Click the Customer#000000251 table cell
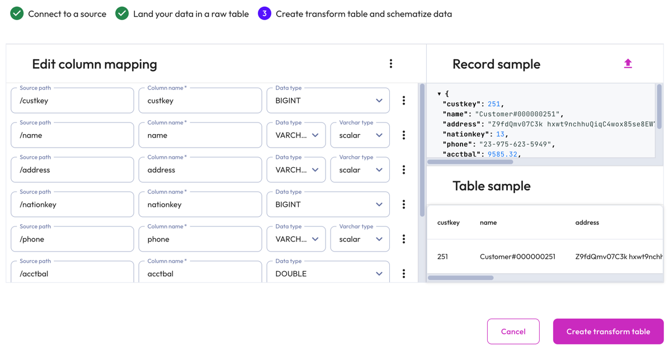Screen dimensions: 669x350 click(517, 257)
